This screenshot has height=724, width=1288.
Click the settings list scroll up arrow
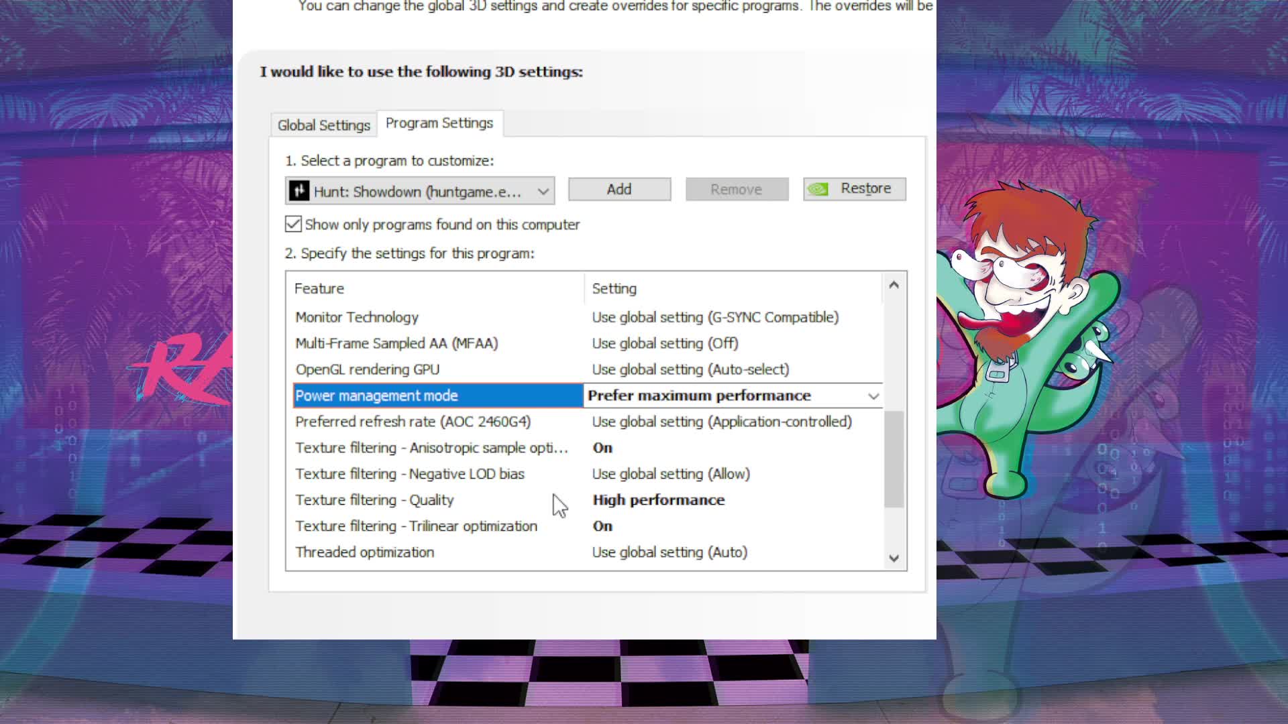[894, 285]
